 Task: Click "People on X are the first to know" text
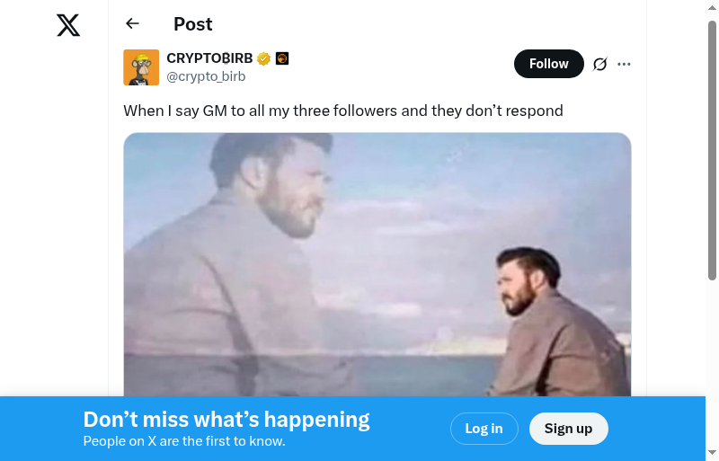[x=184, y=441]
